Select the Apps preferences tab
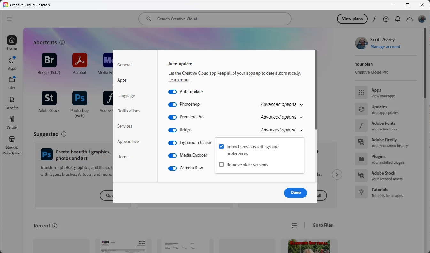Screen dimensions: 430x253 [x=122, y=80]
